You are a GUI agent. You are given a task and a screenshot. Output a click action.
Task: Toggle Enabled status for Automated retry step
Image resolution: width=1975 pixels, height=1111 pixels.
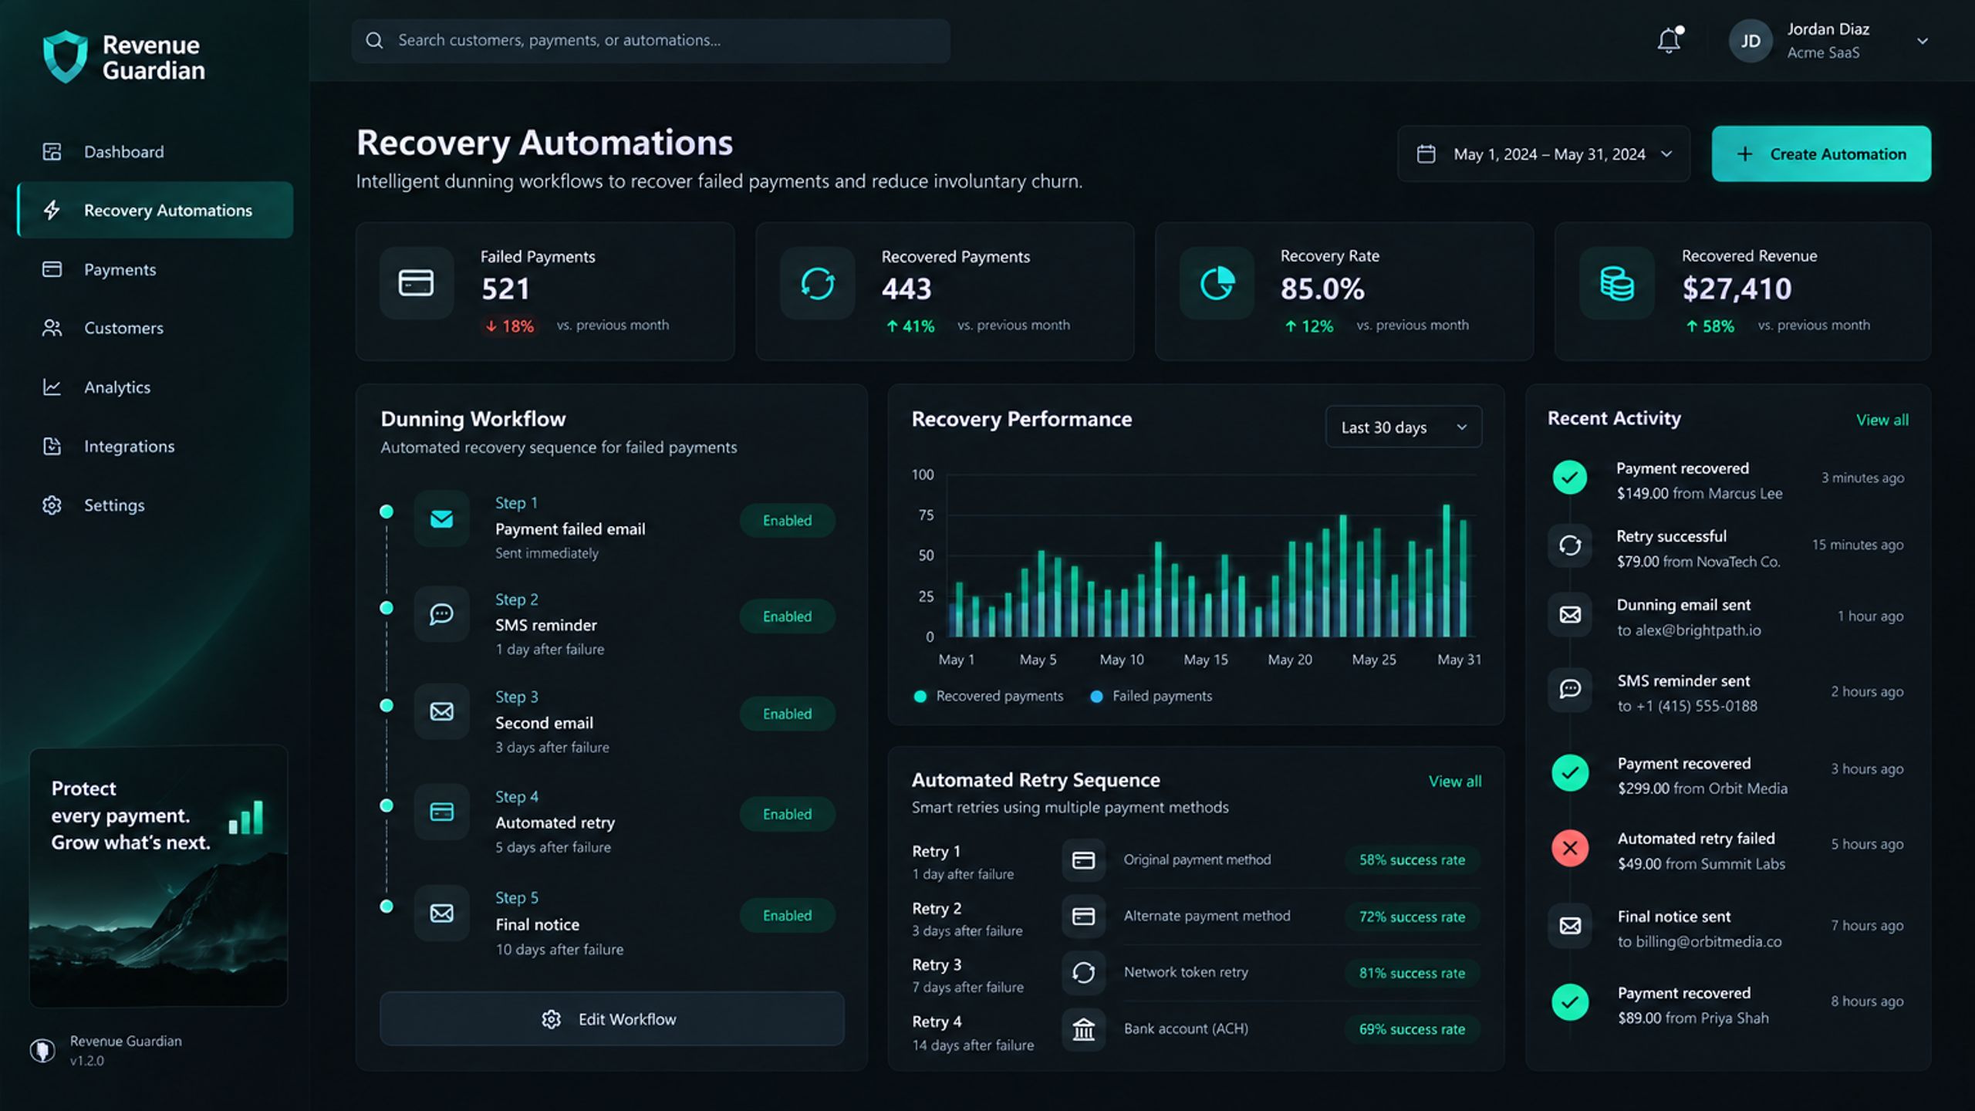point(787,814)
